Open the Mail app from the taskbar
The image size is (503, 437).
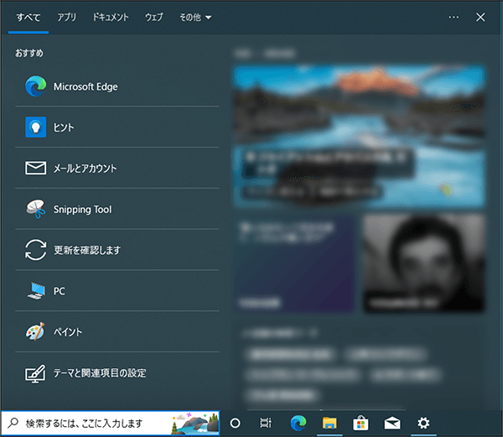(x=392, y=424)
